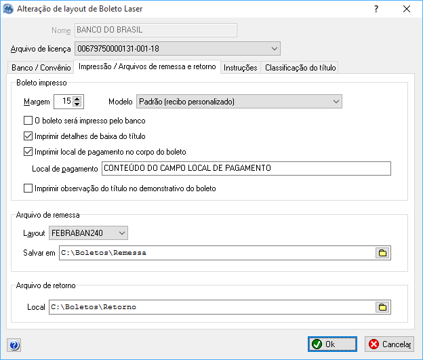This screenshot has height=360, width=423.
Task: Confirm changes with the Ok button
Action: (332, 344)
